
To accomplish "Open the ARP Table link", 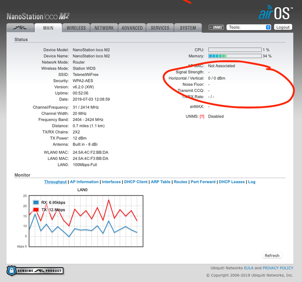I will tap(161, 182).
